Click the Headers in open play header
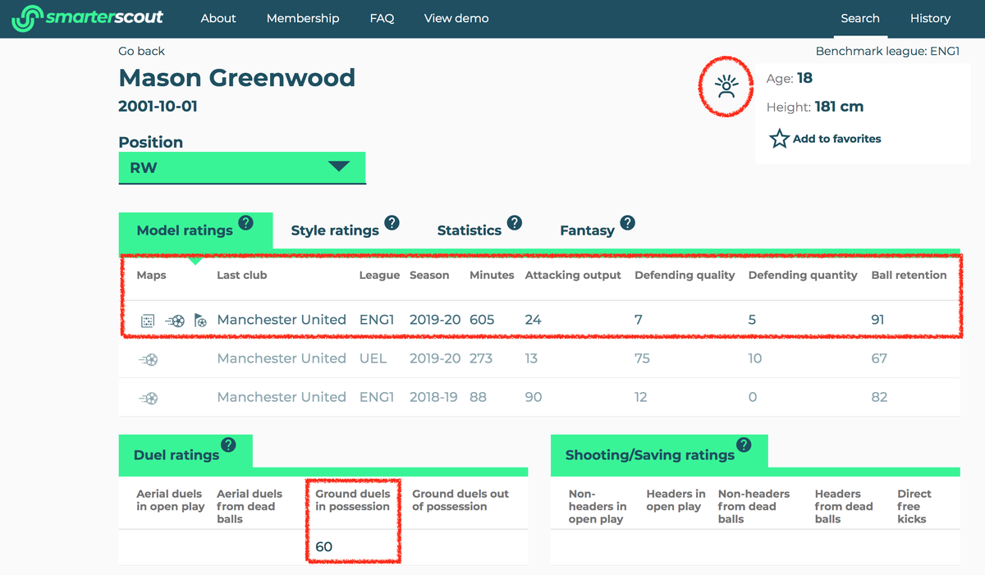Viewport: 985px width, 575px height. click(x=676, y=500)
